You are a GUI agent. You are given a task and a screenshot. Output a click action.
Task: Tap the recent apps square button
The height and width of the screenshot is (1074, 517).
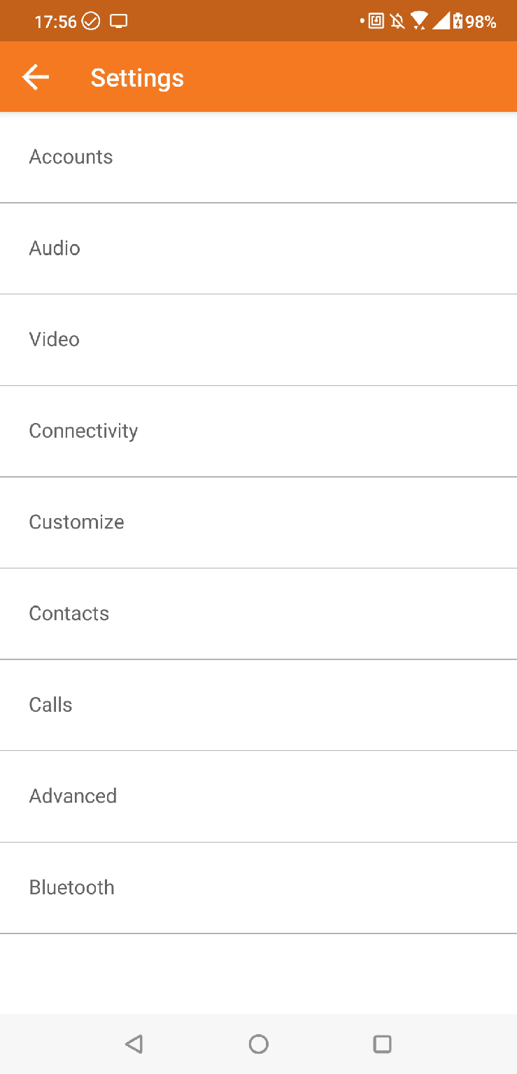(382, 1044)
